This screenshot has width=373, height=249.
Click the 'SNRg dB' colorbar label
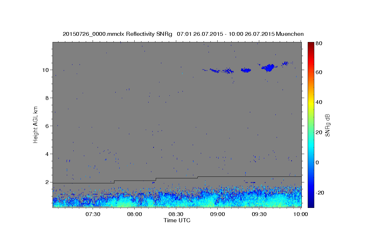327,125
